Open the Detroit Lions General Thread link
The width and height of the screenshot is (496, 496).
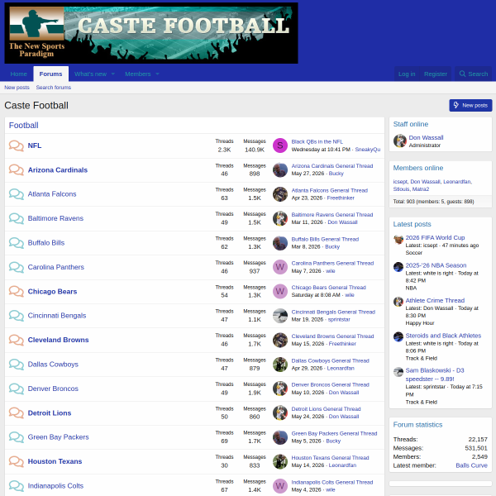[326, 409]
